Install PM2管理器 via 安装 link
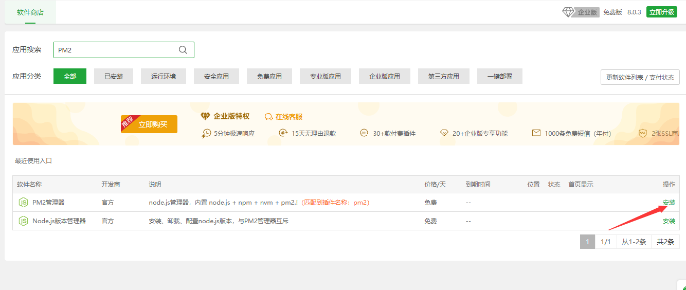This screenshot has width=686, height=290. coord(669,203)
